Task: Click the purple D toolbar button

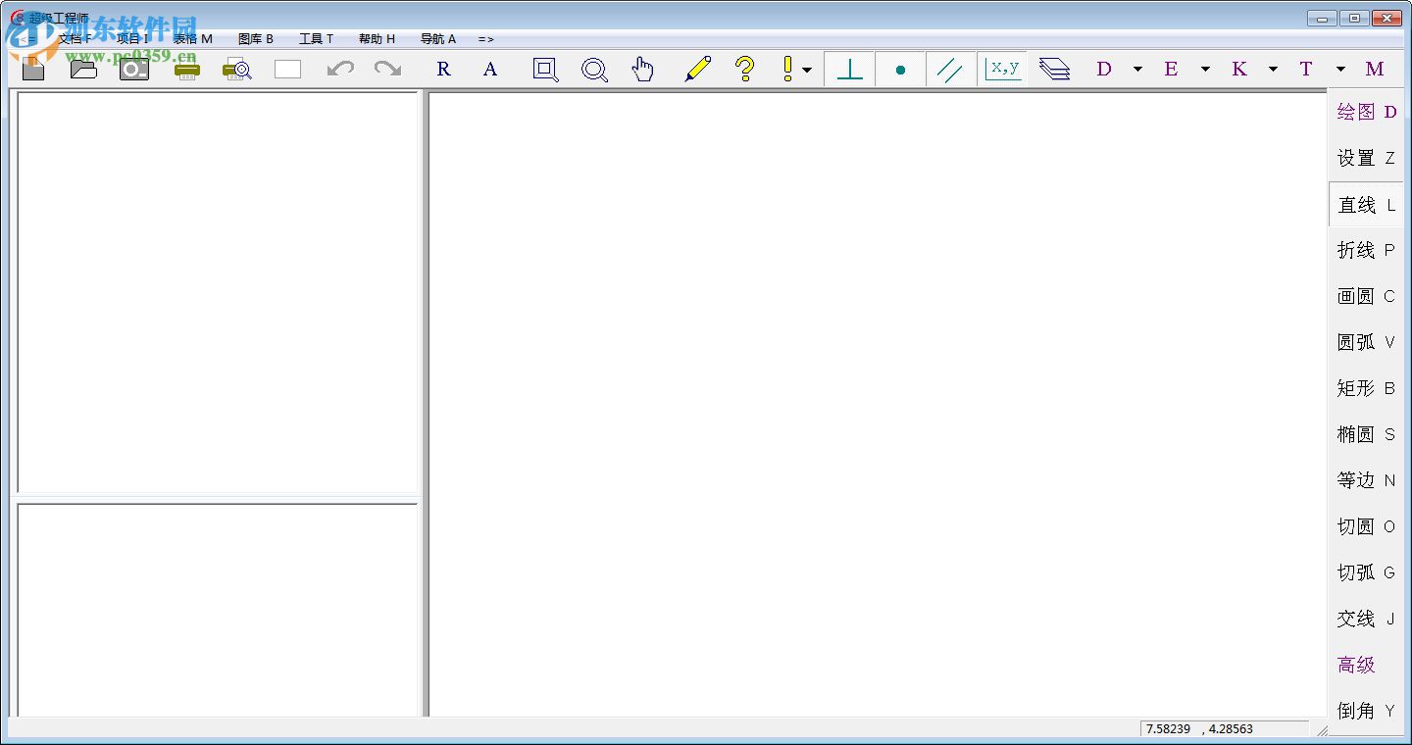Action: (x=1104, y=69)
